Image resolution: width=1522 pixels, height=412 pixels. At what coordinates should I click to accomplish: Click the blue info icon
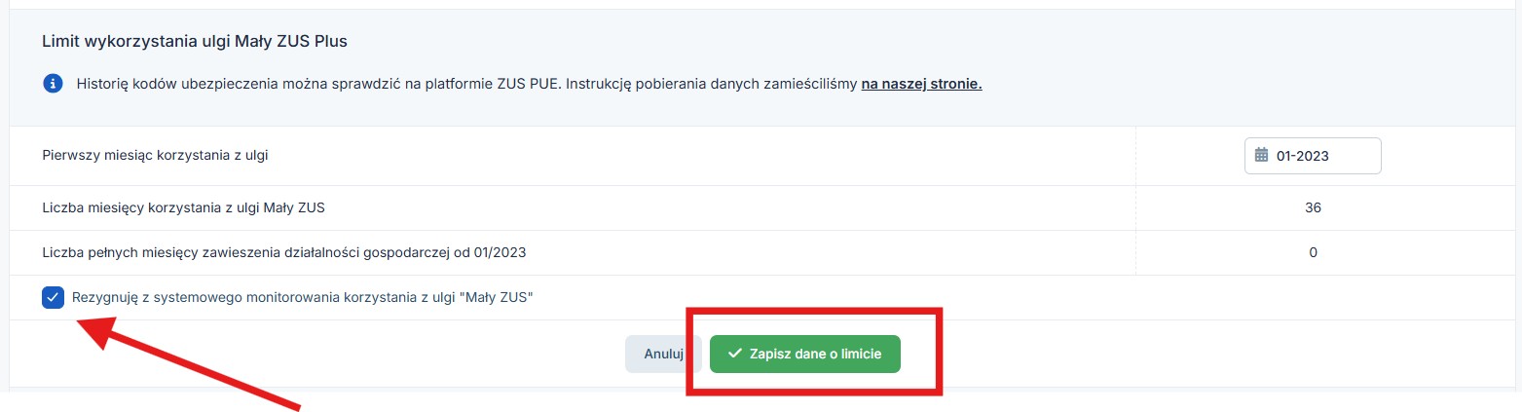click(x=53, y=84)
